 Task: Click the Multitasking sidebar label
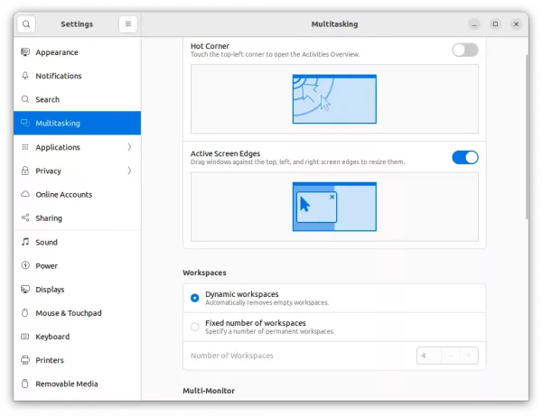[58, 124]
